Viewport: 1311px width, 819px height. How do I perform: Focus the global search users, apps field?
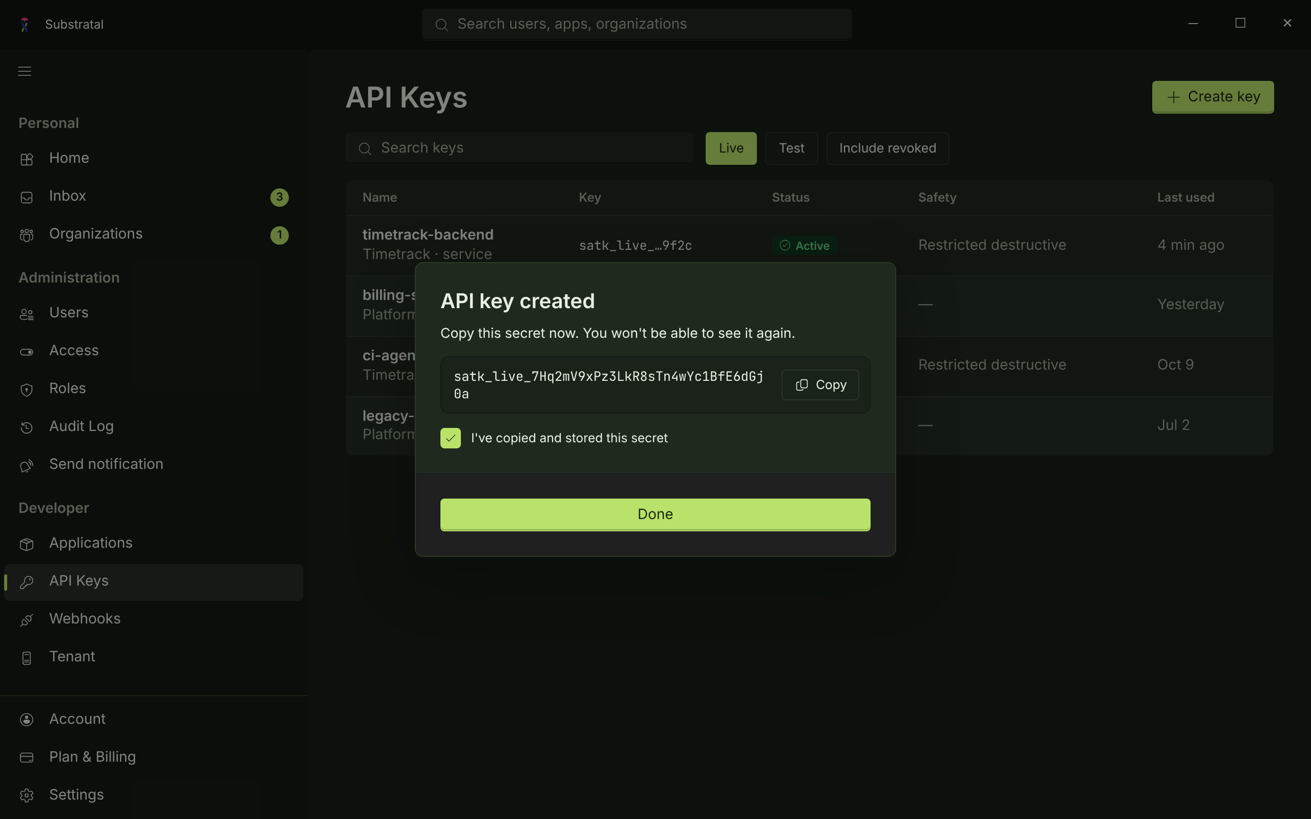[637, 25]
